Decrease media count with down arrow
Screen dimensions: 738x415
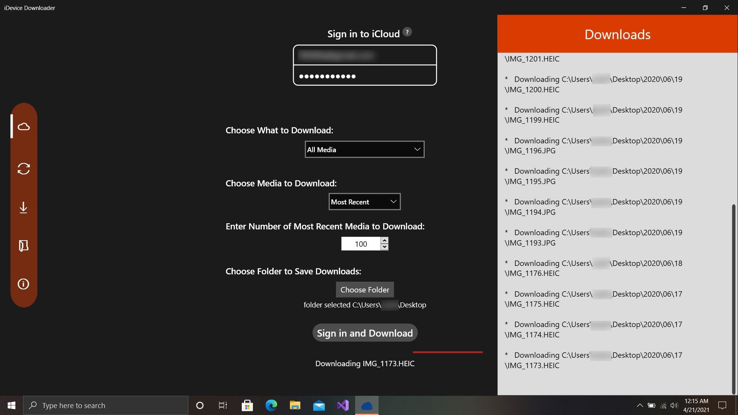pos(384,247)
